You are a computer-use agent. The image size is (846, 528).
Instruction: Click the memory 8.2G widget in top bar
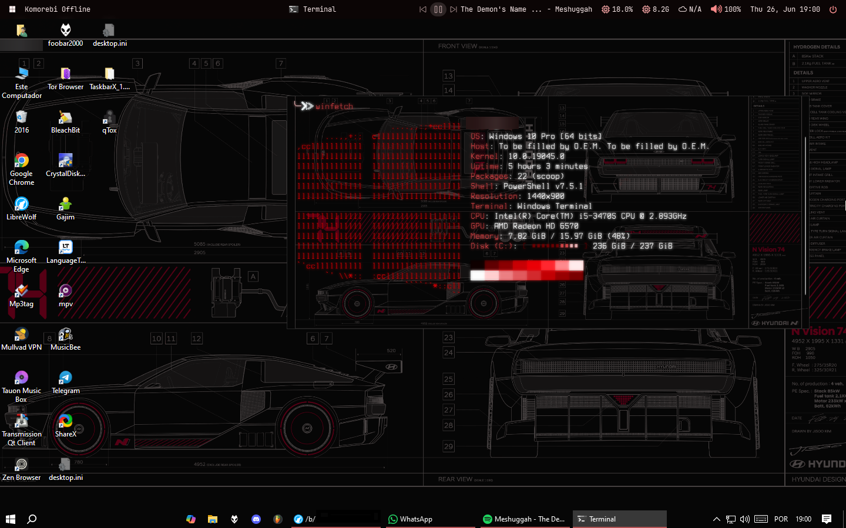(x=656, y=9)
